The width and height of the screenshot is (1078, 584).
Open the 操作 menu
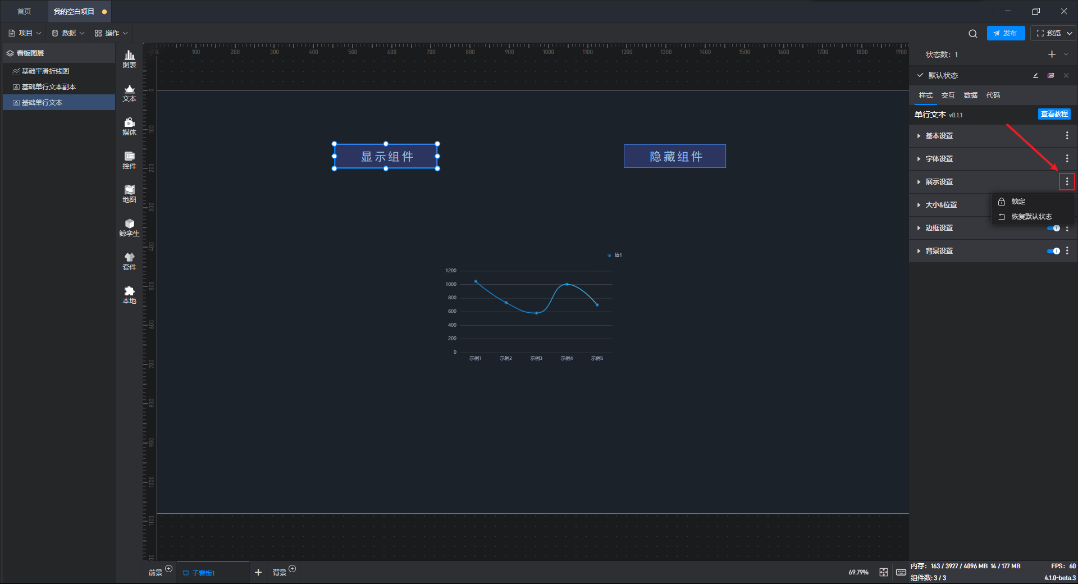point(111,33)
